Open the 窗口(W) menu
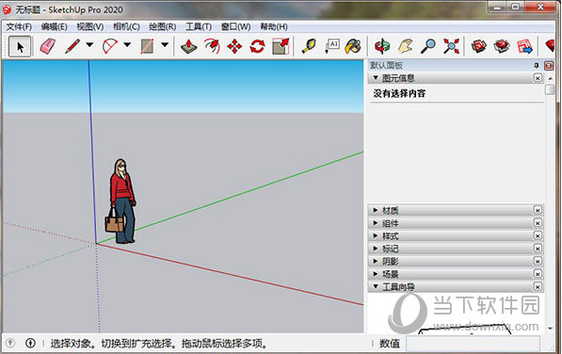The height and width of the screenshot is (354, 562). [x=235, y=27]
